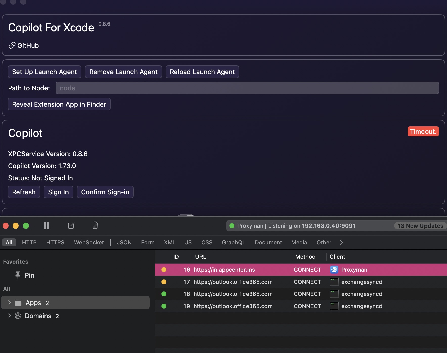Click the yellow status dot for request 16
Screen dimensions: 447x353
[x=164, y=270]
